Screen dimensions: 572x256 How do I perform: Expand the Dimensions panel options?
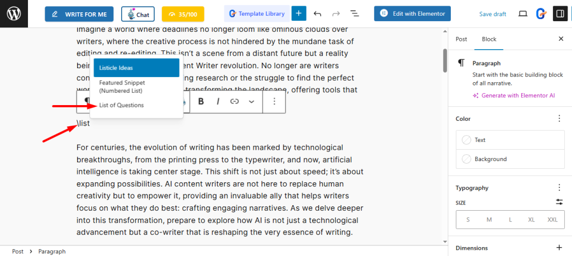pos(559,248)
